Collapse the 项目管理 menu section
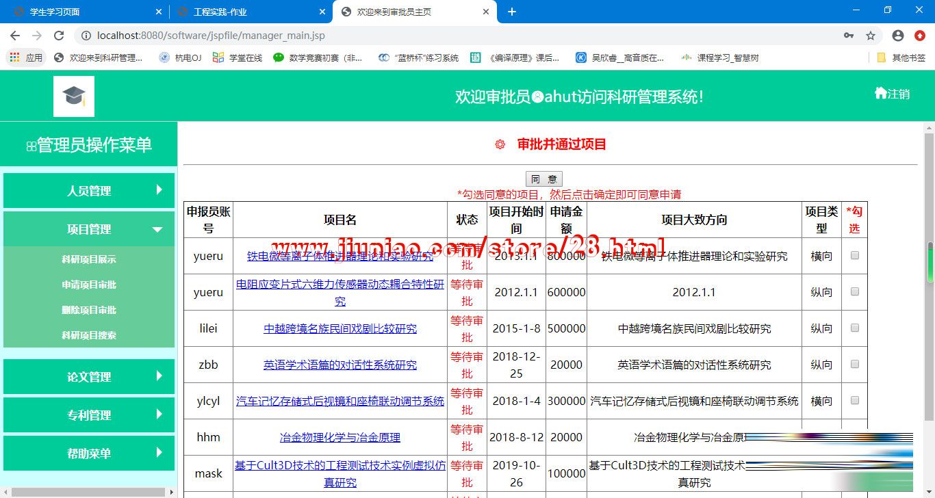This screenshot has width=935, height=498. (x=89, y=229)
